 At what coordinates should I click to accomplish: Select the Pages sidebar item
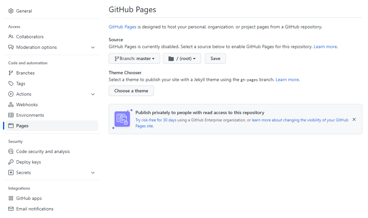click(x=52, y=126)
